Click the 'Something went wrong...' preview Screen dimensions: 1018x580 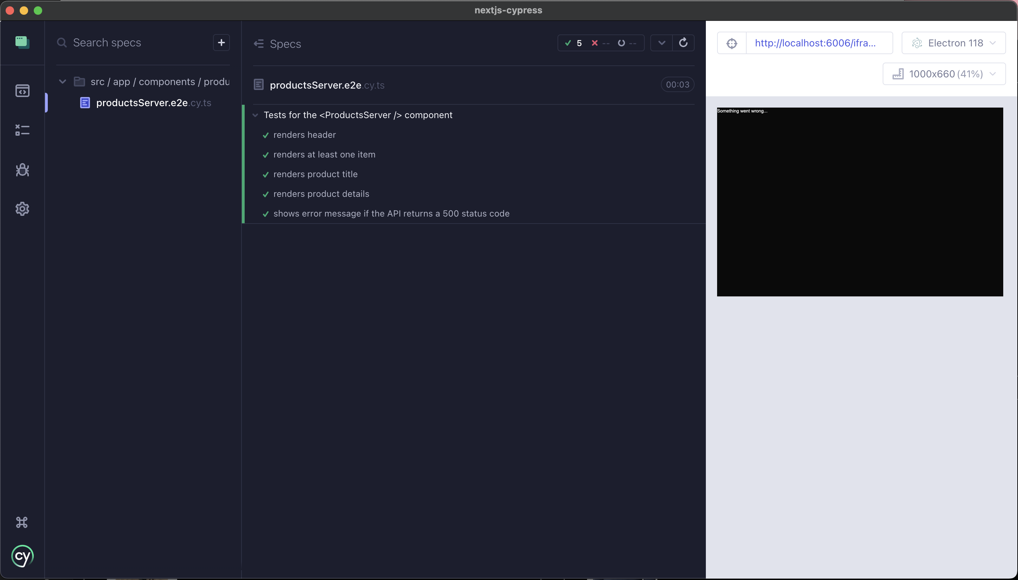(742, 111)
